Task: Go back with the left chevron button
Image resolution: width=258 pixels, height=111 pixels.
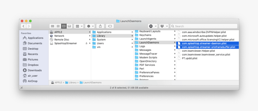Action: (23, 26)
